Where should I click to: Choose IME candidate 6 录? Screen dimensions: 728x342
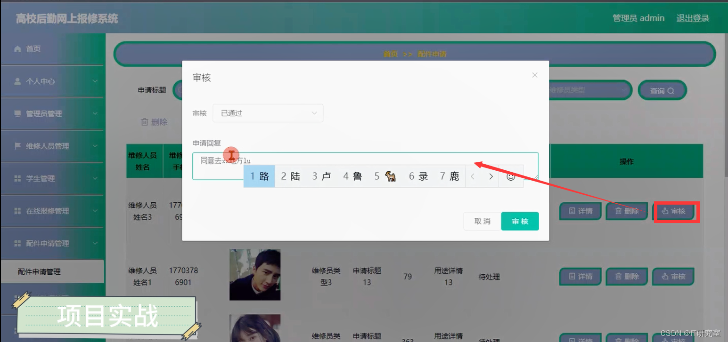coord(418,176)
